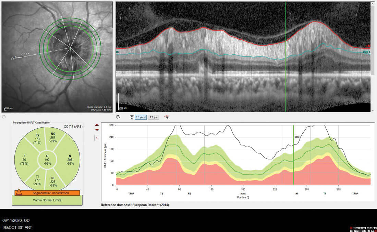This screenshot has height=232, width=377.
Task: Toggle the 1:1 µm scale mode
Action: pyautogui.click(x=154, y=117)
